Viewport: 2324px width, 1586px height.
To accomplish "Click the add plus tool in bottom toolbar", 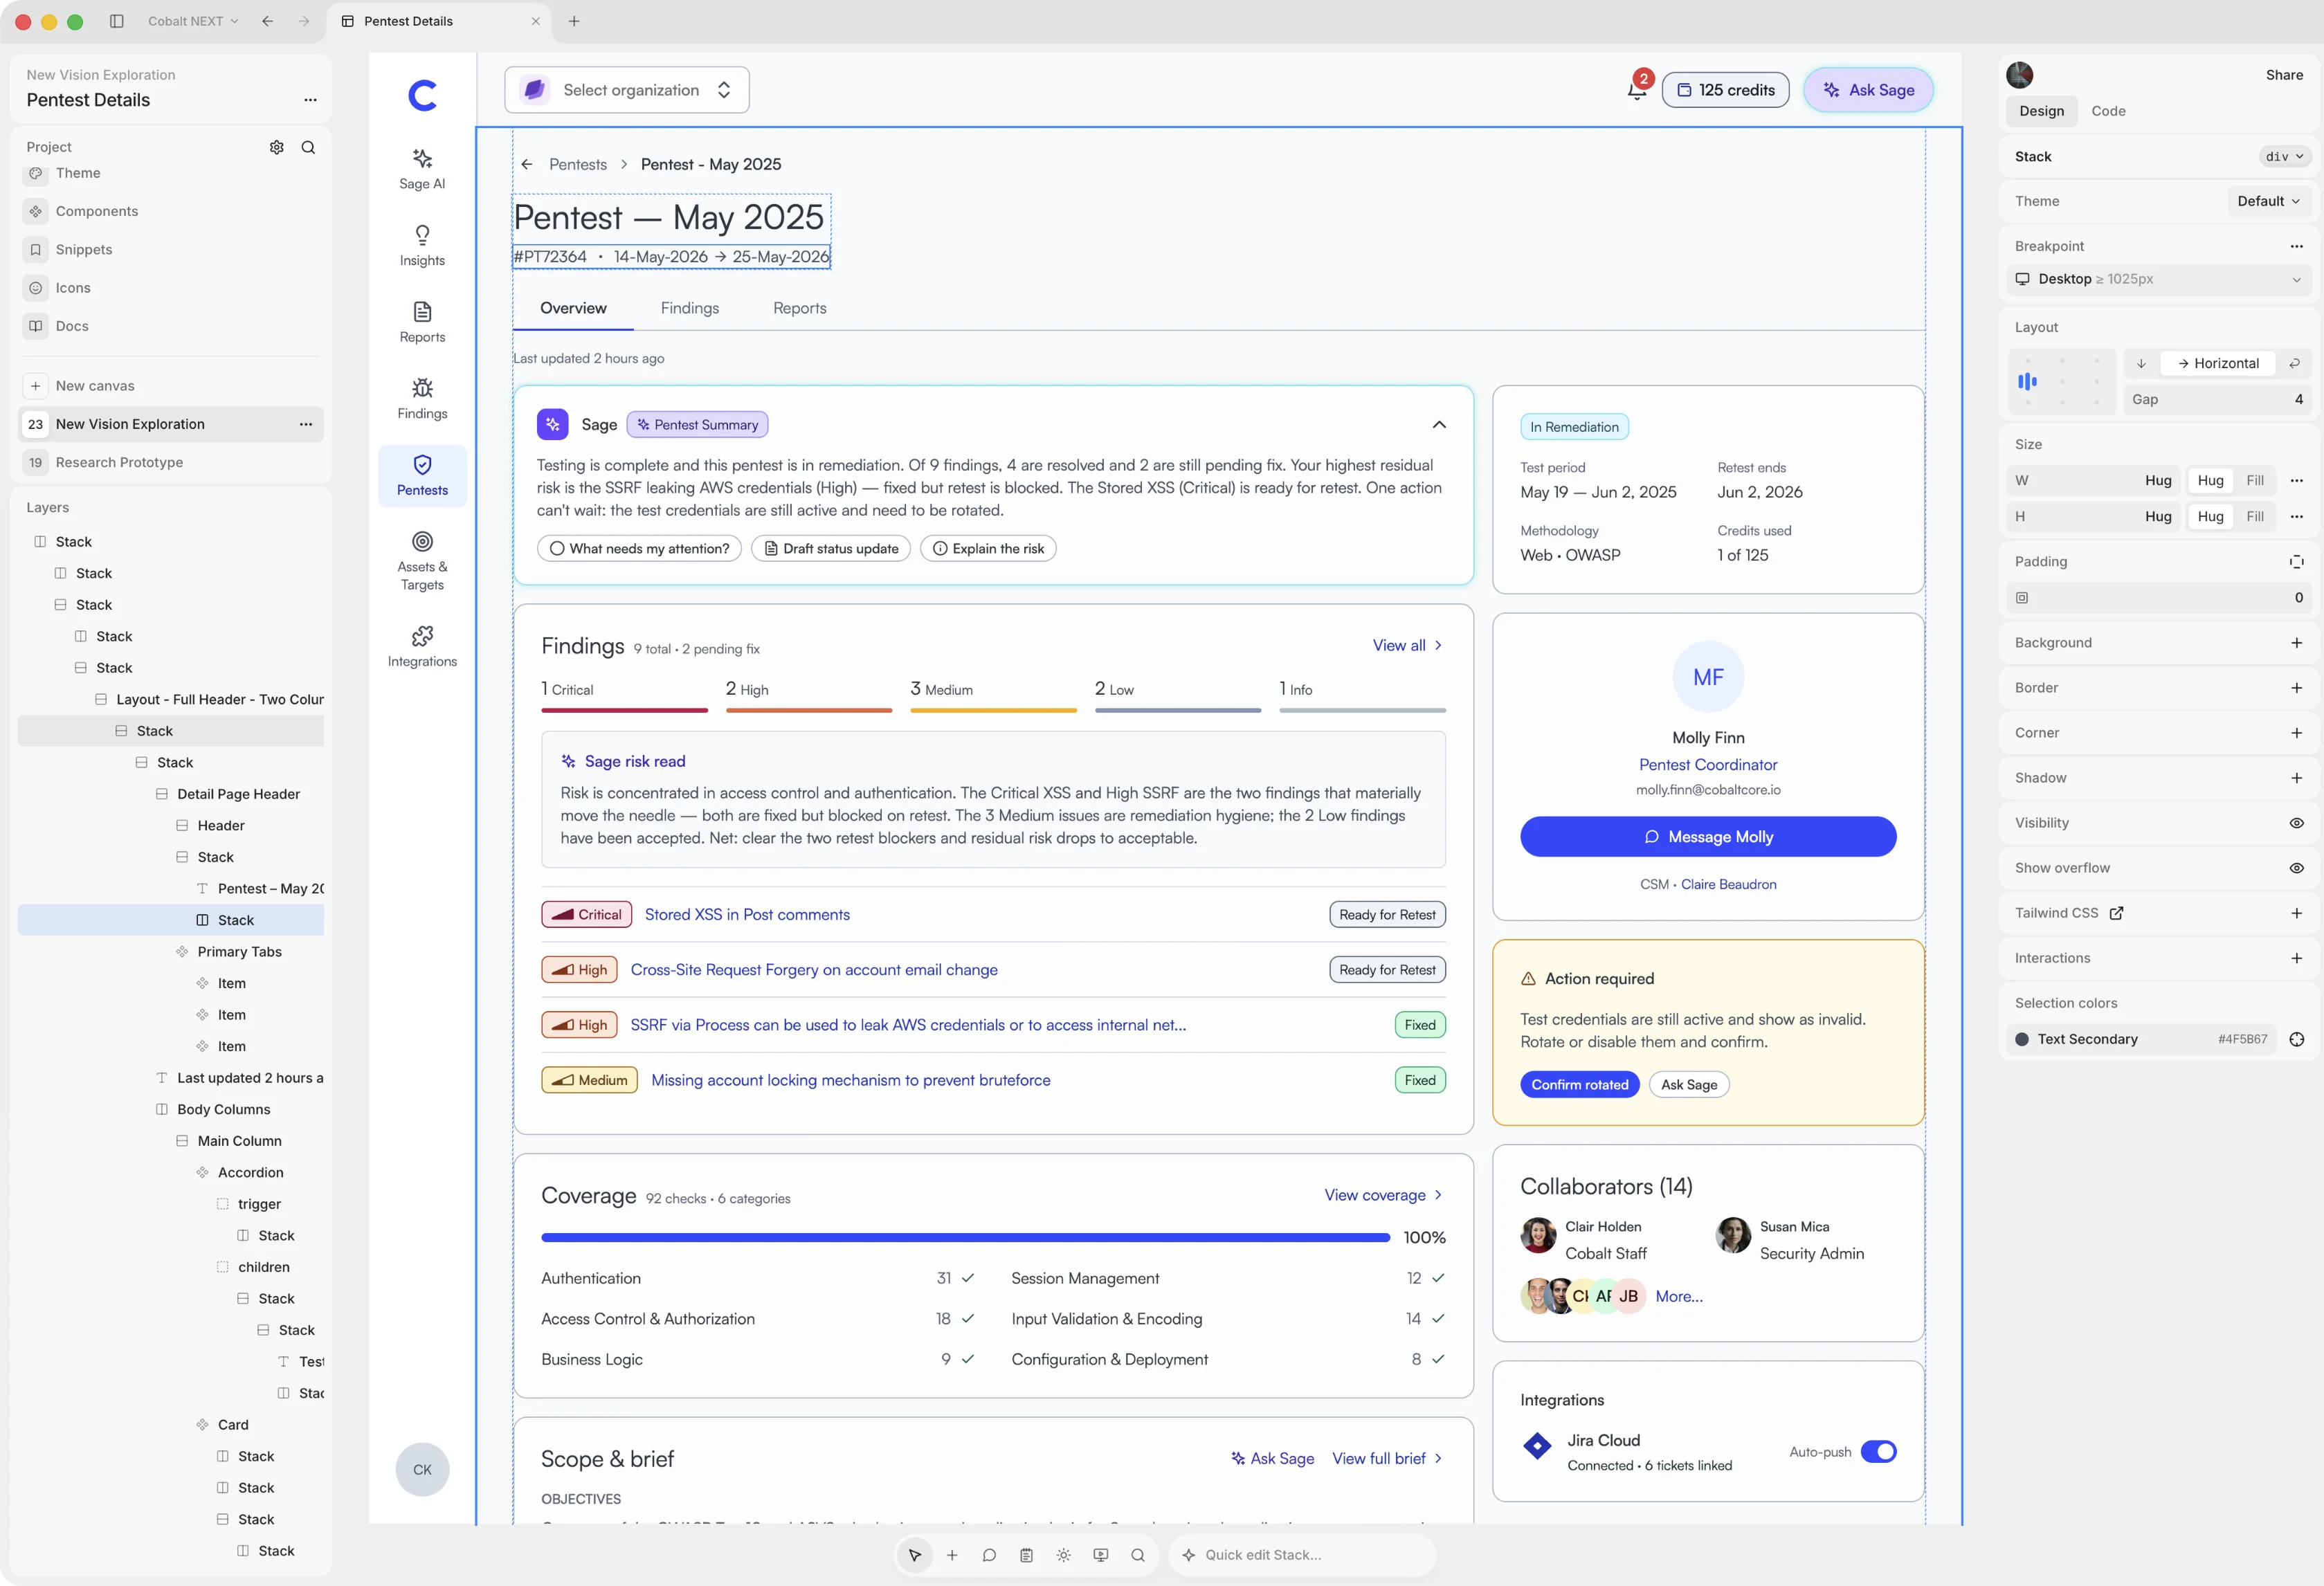I will [x=952, y=1555].
